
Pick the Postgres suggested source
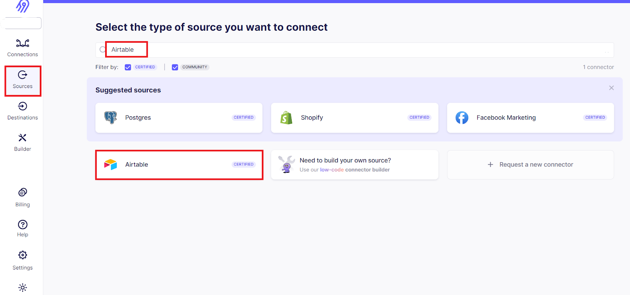coord(179,118)
